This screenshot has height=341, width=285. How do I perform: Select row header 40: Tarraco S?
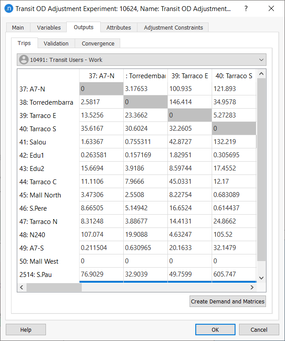(x=48, y=129)
